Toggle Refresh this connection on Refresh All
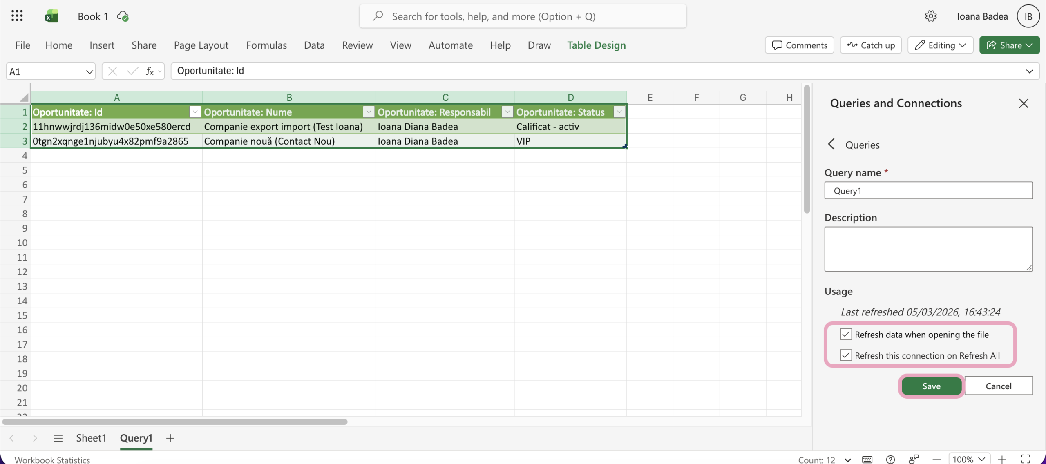Viewport: 1046px width, 464px height. pos(846,355)
